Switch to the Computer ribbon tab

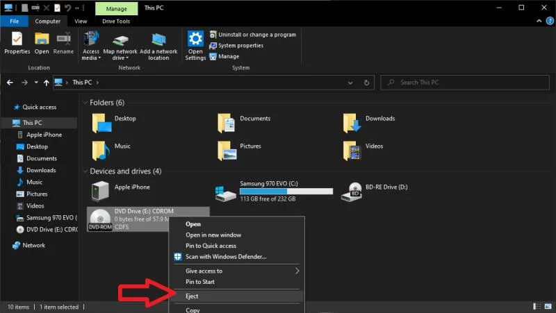pos(47,22)
